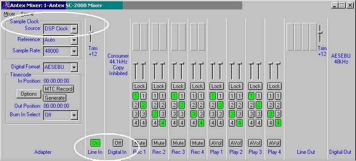356x161 pixels.
Task: Open the Mixer menu
Action: [9, 14]
